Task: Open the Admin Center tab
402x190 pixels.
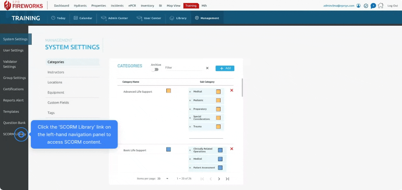Action: coord(114,18)
